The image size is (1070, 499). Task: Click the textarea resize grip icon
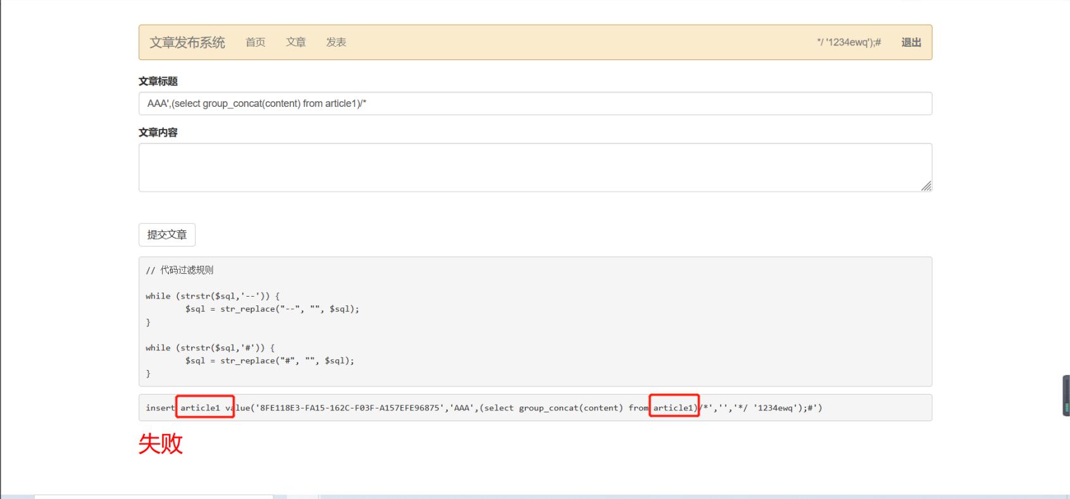[926, 186]
